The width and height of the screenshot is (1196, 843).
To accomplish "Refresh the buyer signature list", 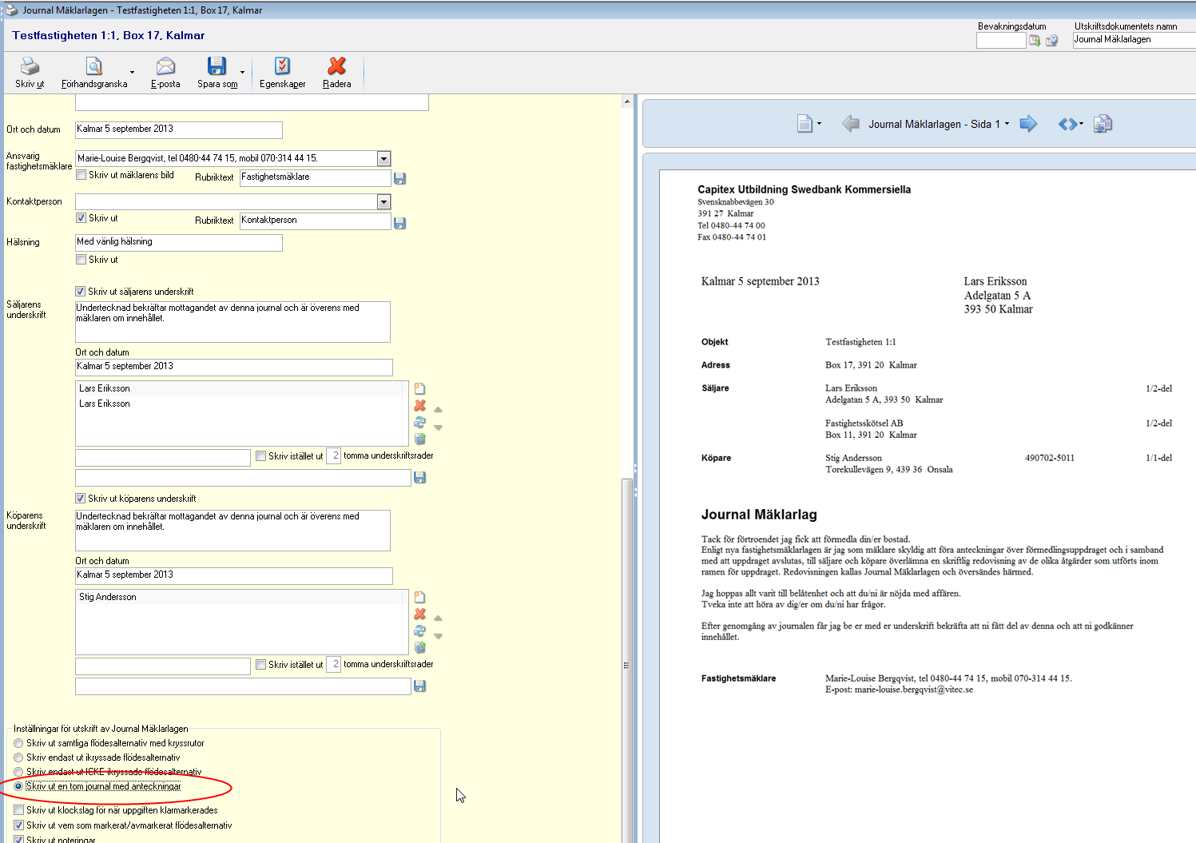I will coord(419,631).
